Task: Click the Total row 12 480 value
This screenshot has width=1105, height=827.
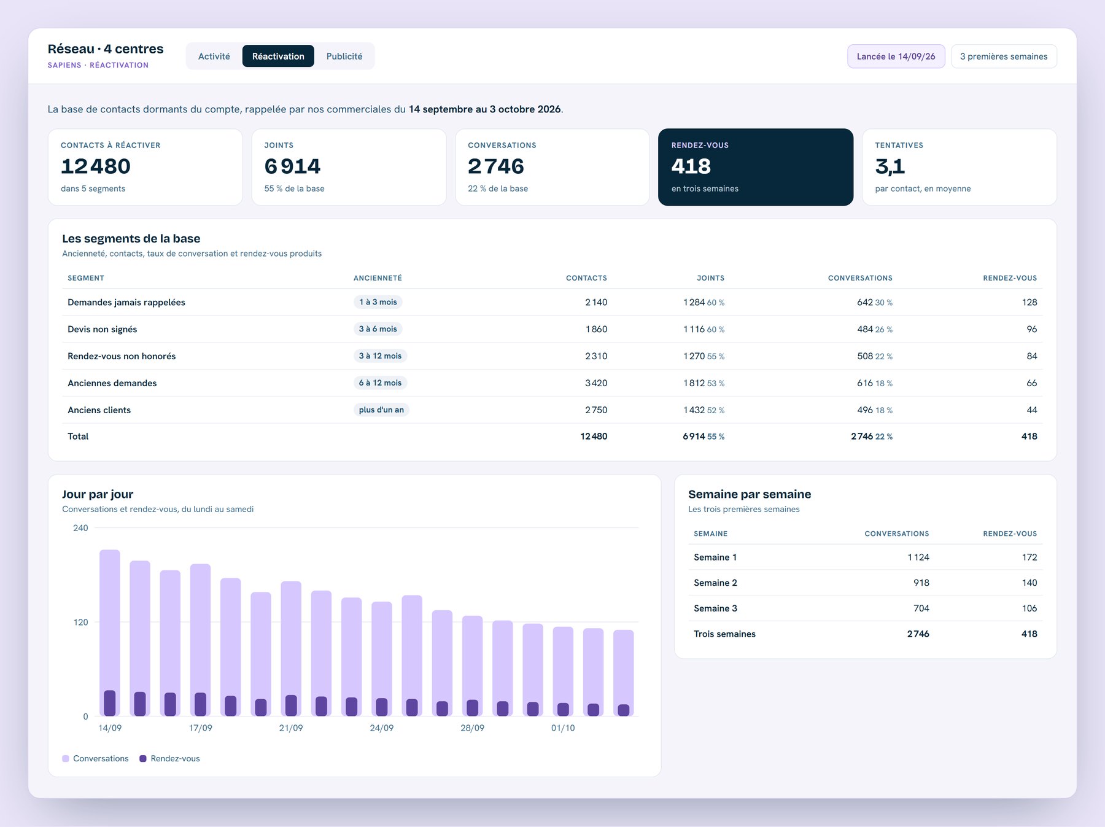Action: click(x=594, y=437)
